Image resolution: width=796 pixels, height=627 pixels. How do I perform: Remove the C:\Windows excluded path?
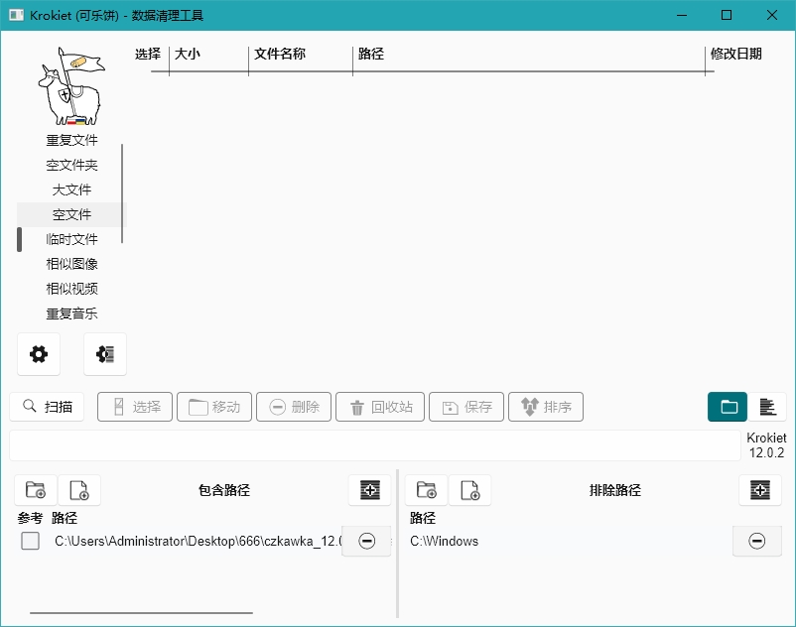tap(757, 541)
